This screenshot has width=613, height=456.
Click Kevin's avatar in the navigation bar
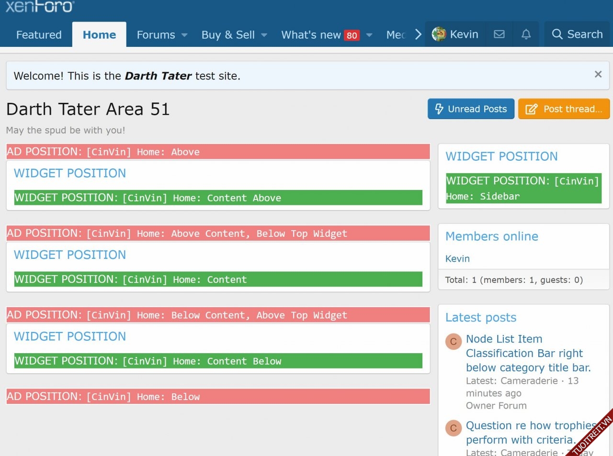[439, 34]
